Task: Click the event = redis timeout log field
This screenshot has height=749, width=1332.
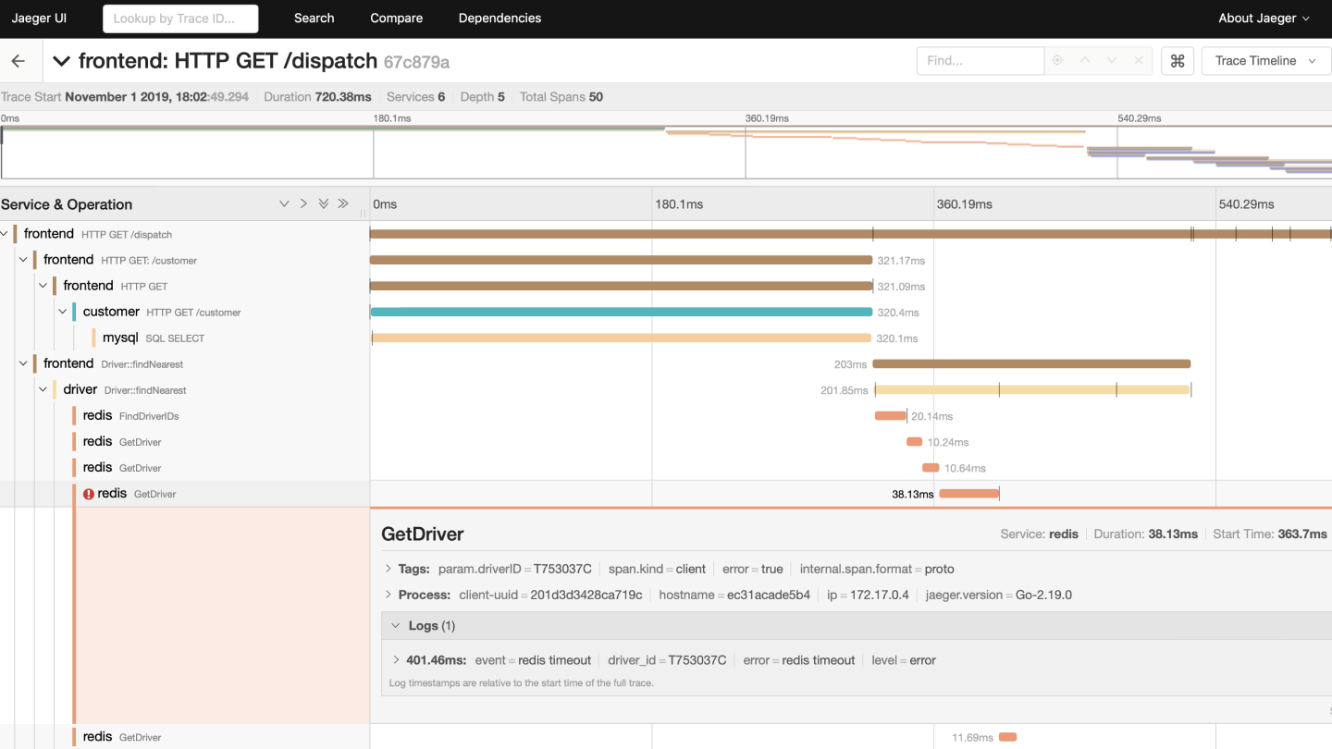Action: click(x=533, y=660)
